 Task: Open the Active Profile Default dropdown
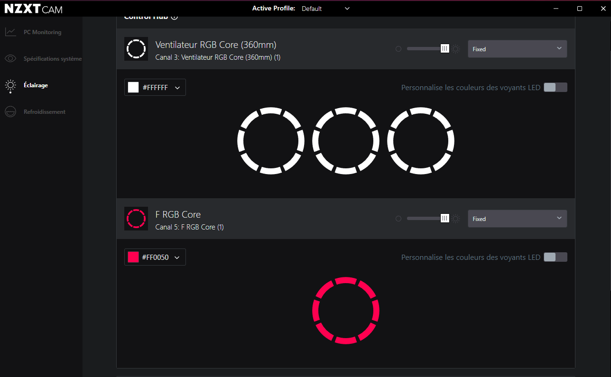click(325, 9)
